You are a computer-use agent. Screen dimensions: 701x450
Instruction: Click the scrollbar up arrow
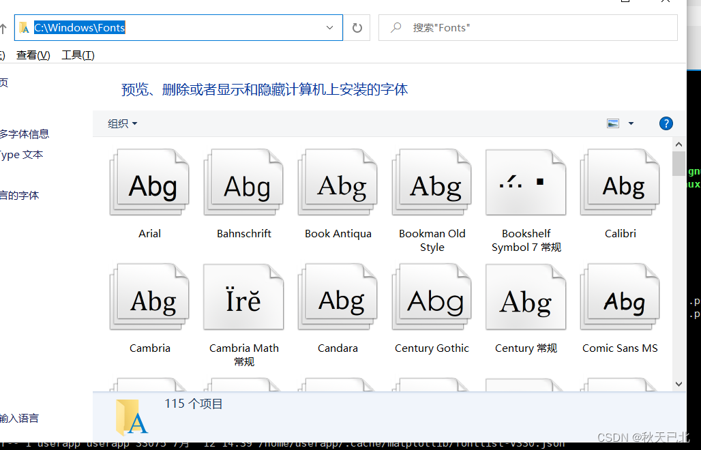678,145
